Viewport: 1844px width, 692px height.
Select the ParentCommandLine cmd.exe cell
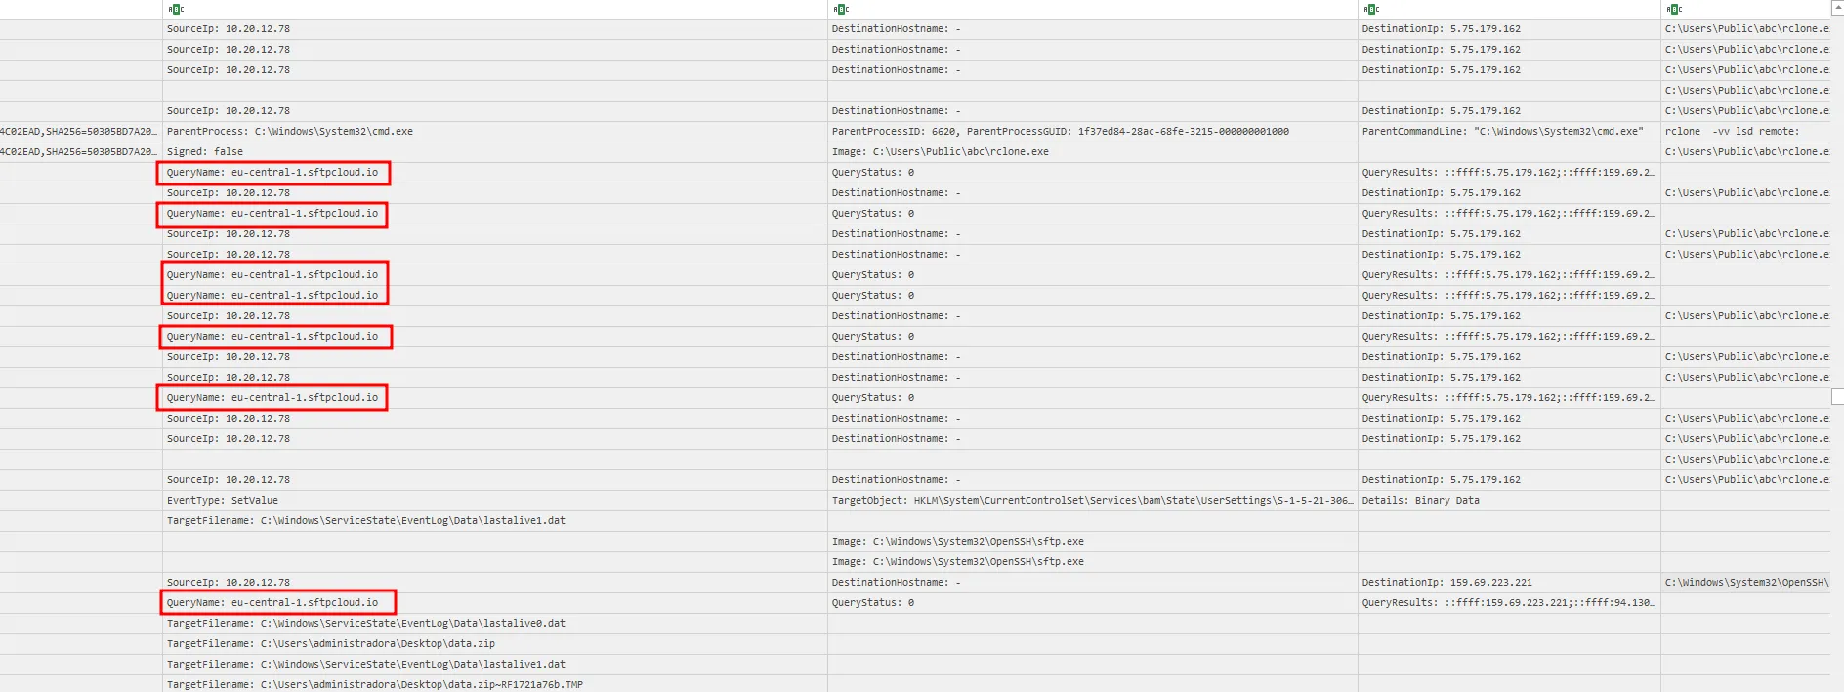click(x=1502, y=132)
